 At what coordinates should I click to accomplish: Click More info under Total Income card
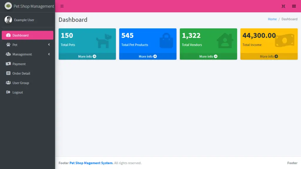pyautogui.click(x=269, y=56)
